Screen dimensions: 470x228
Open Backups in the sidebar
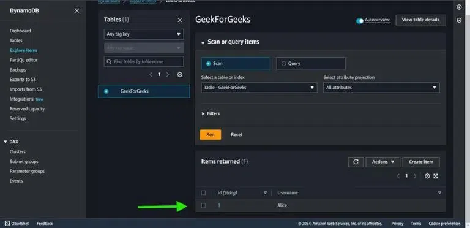18,70
